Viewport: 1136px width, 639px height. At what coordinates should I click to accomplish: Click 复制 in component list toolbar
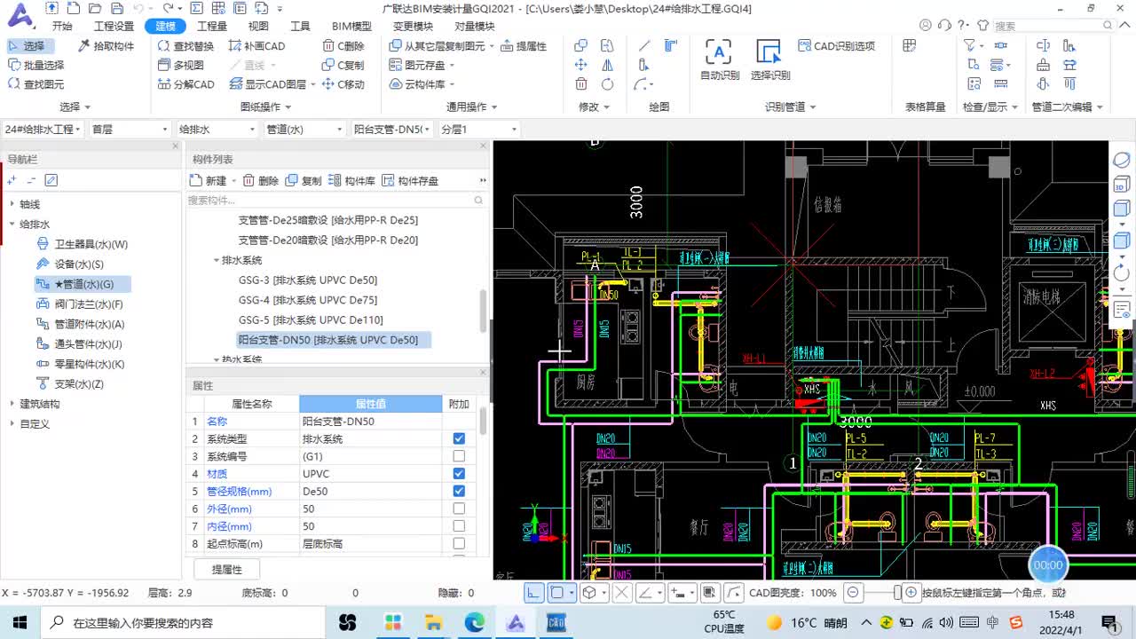304,180
